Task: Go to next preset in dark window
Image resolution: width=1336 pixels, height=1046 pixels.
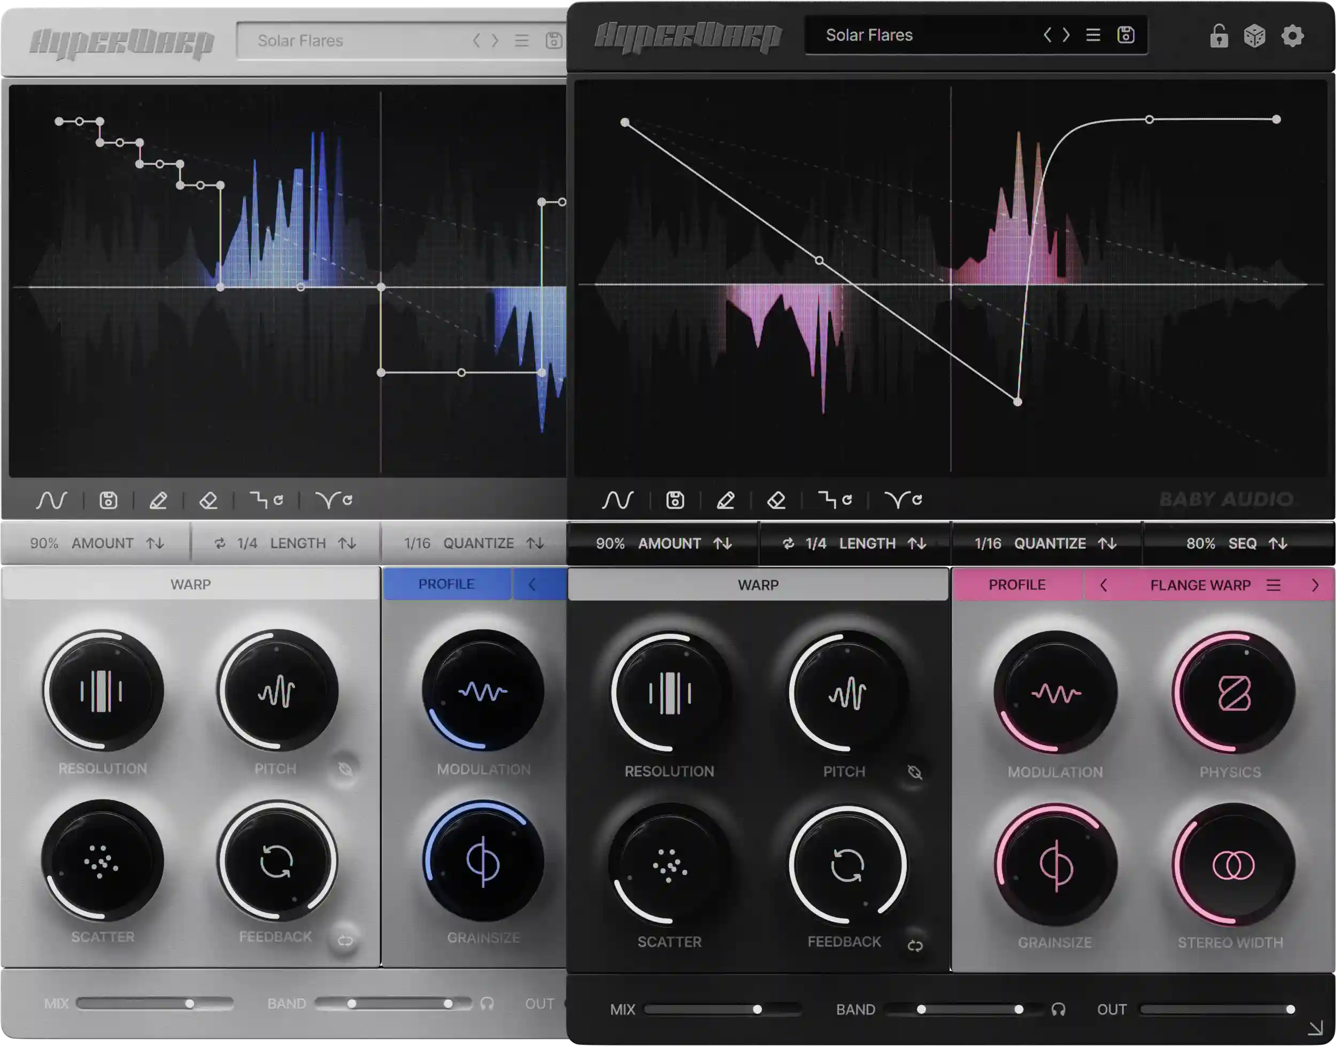Action: pyautogui.click(x=1066, y=35)
